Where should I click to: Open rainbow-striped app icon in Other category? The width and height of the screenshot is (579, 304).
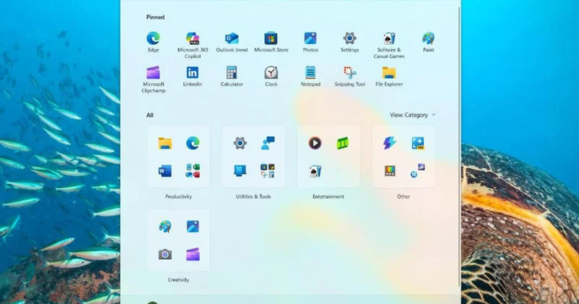(x=390, y=171)
